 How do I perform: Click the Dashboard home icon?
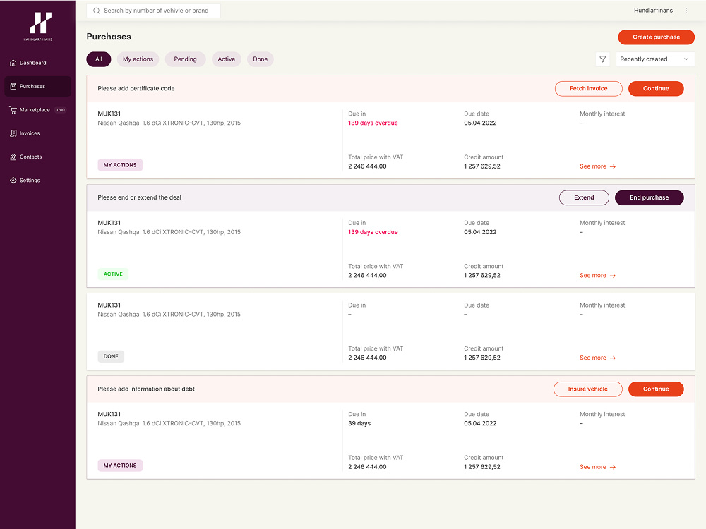(x=13, y=63)
